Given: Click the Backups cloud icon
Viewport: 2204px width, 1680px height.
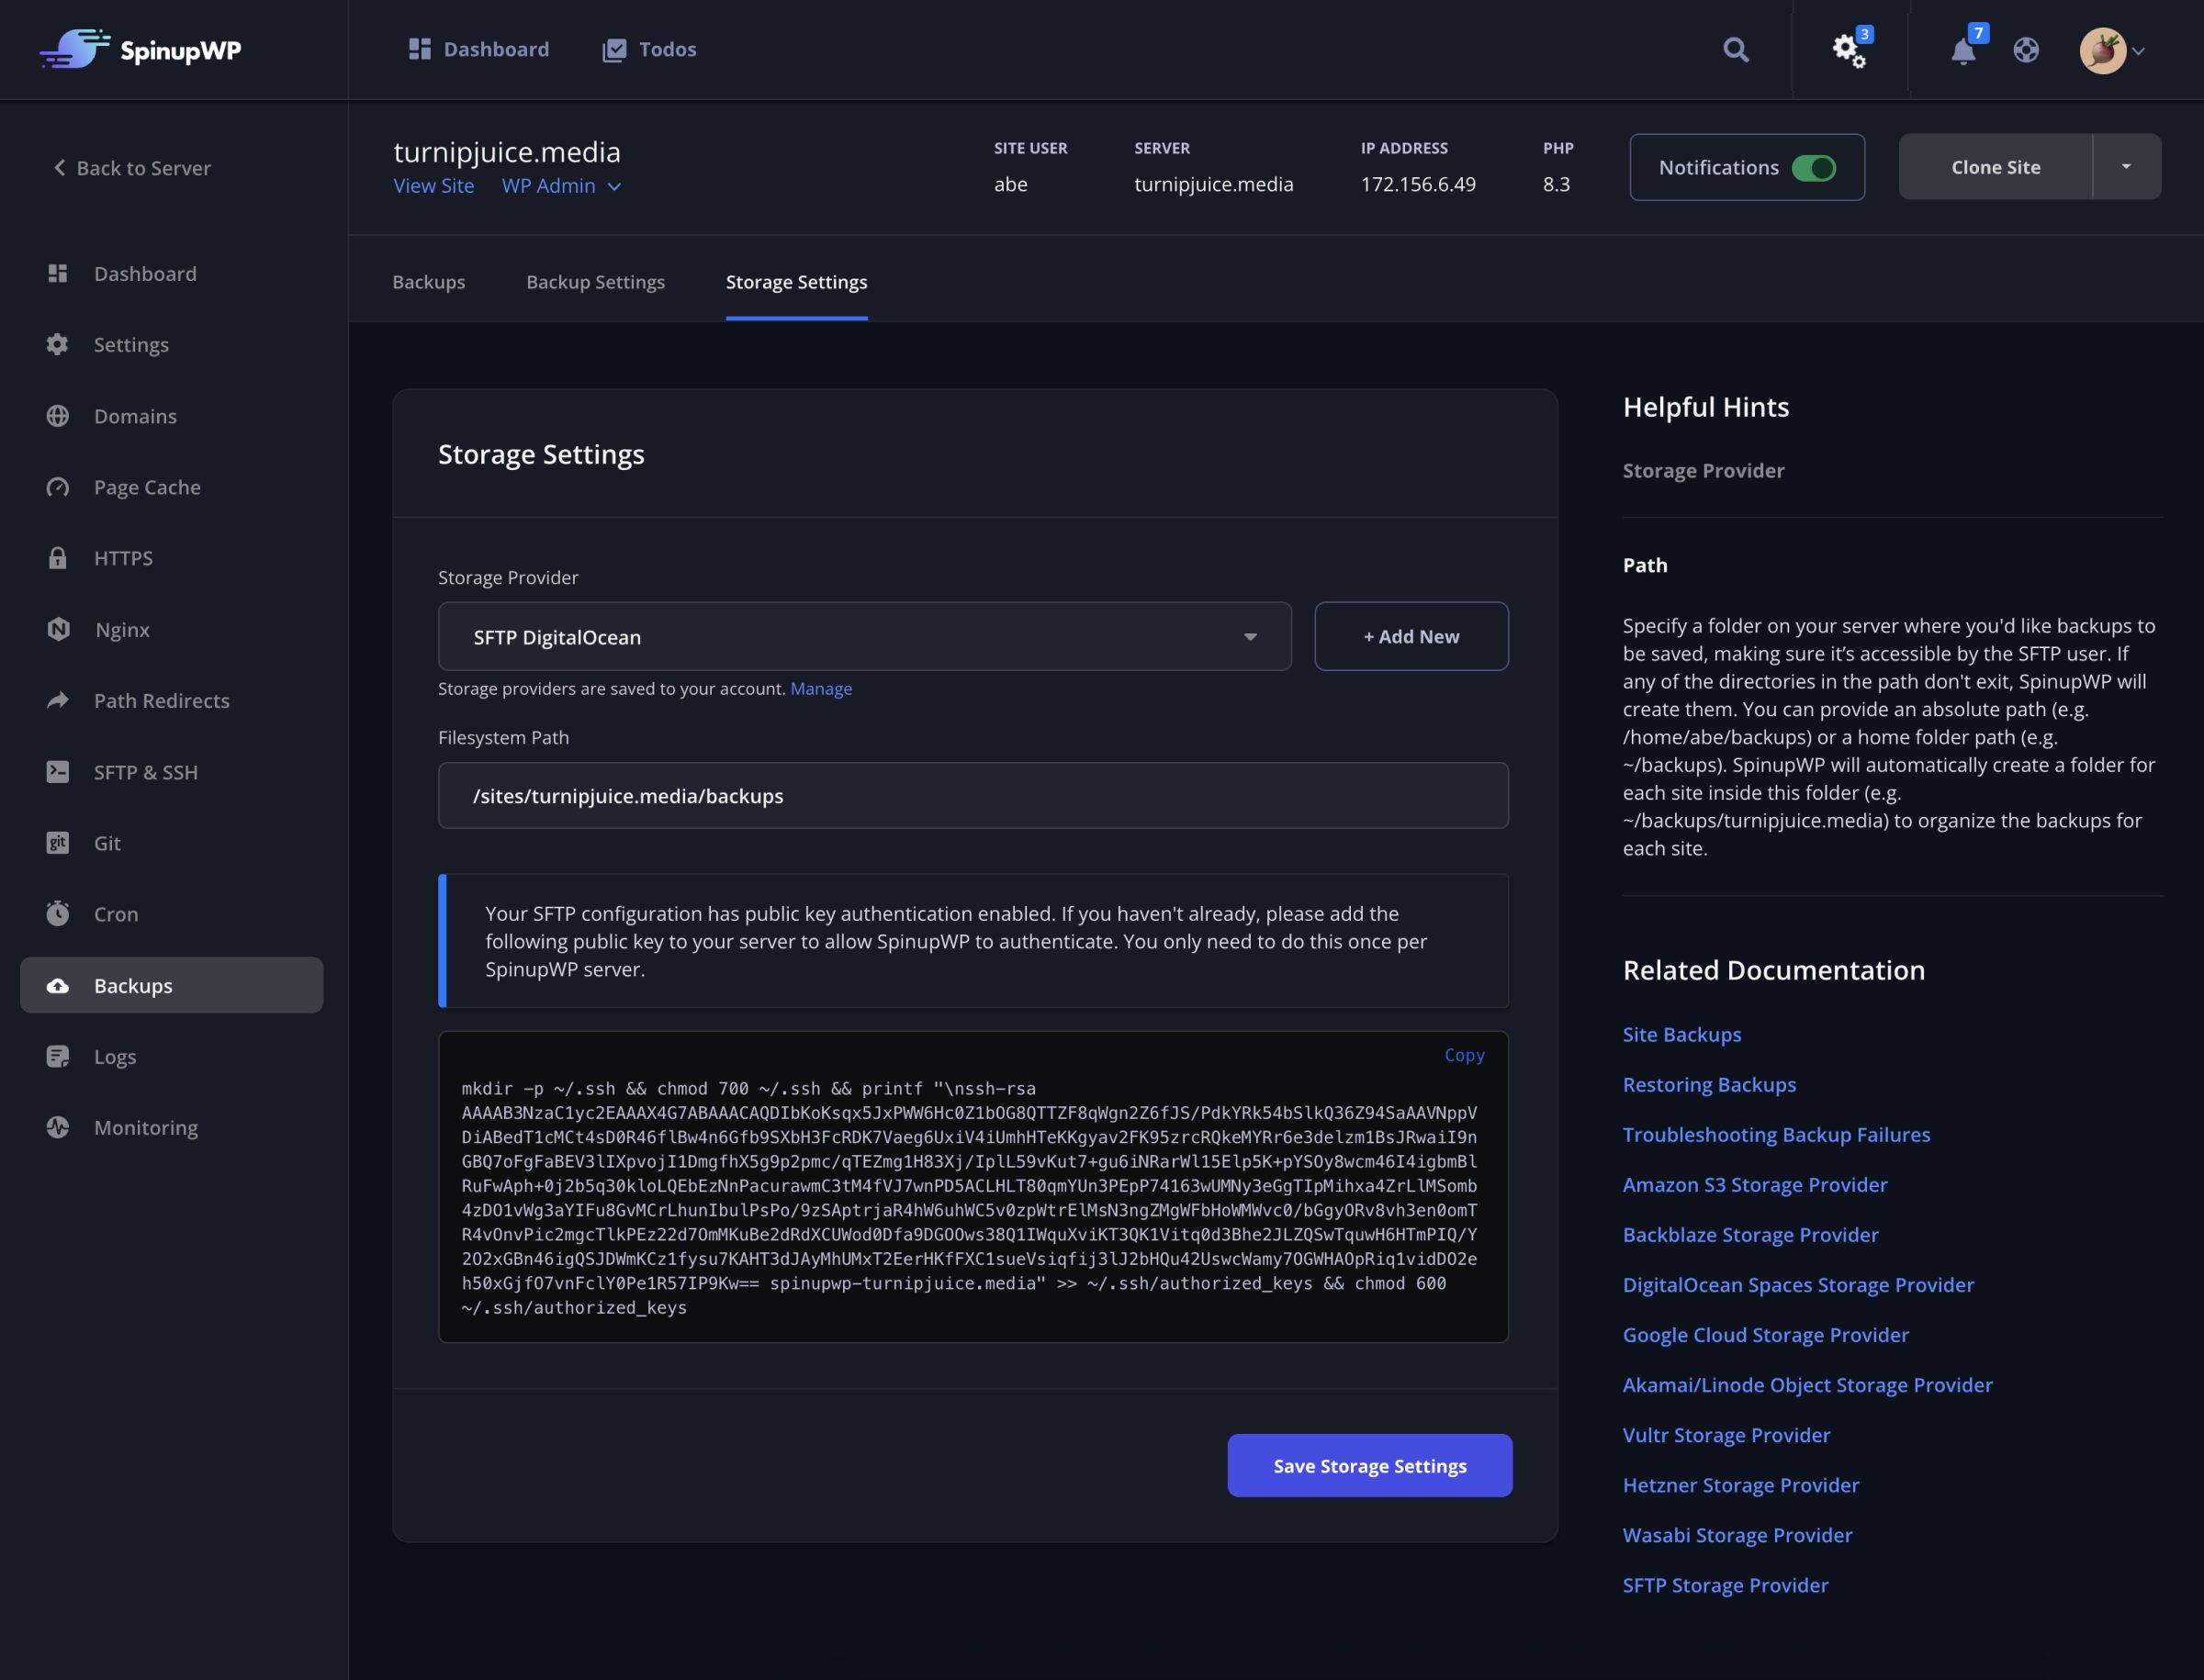Looking at the screenshot, I should pyautogui.click(x=58, y=986).
